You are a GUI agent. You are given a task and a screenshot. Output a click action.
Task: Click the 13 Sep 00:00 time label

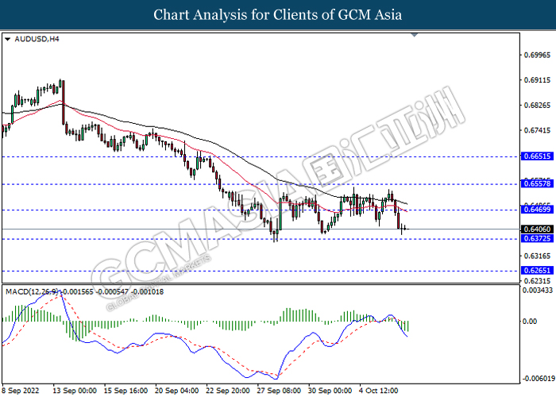(75, 391)
